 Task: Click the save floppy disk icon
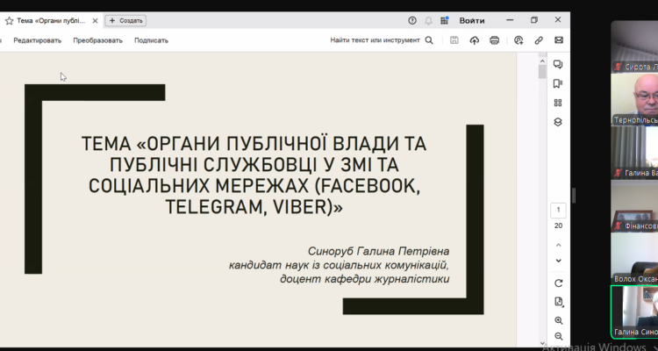tap(454, 40)
